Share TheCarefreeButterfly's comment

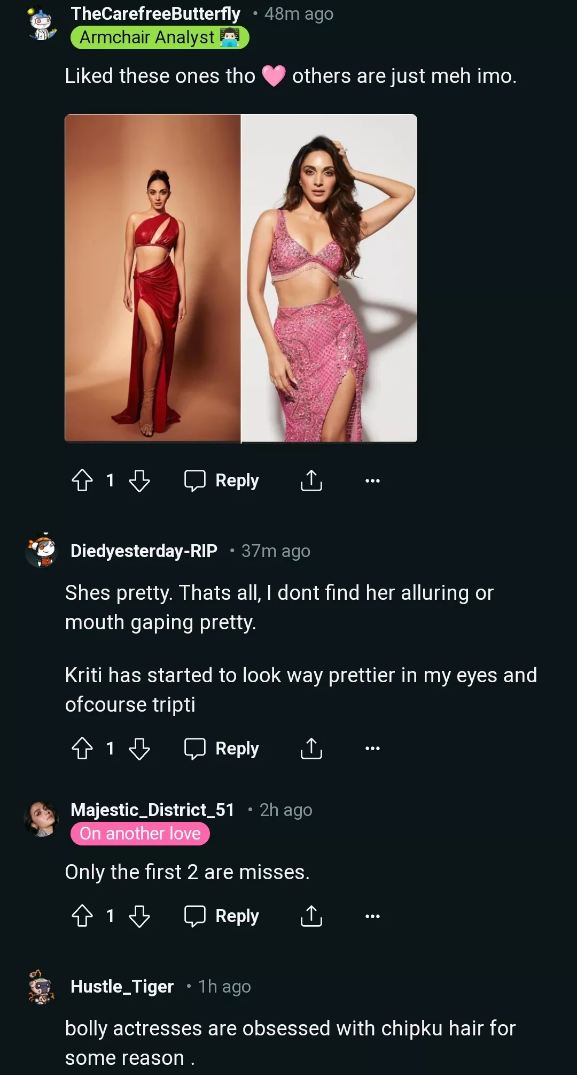click(x=311, y=480)
